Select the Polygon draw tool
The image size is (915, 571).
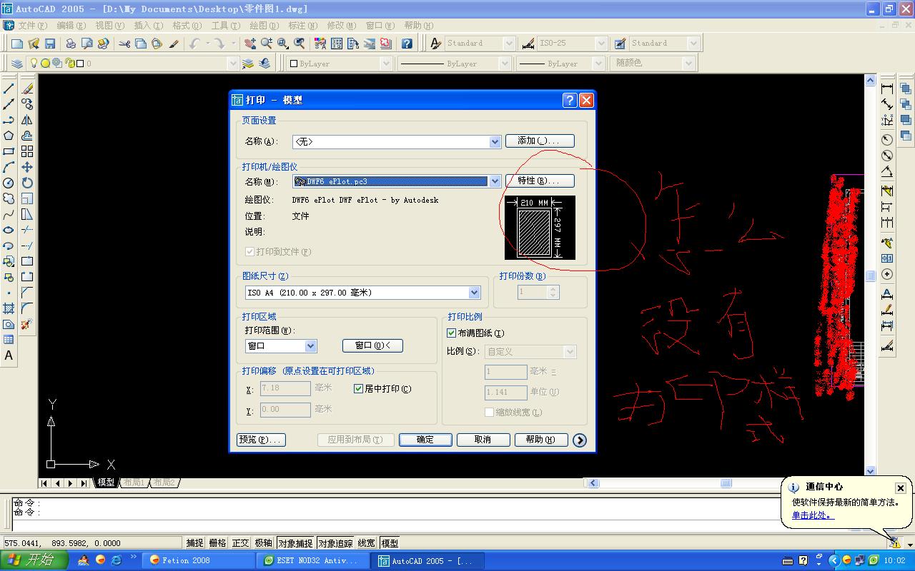click(9, 136)
